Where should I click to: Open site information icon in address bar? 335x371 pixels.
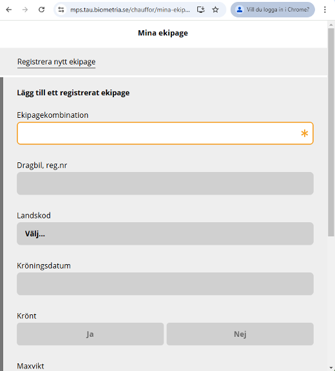click(61, 10)
